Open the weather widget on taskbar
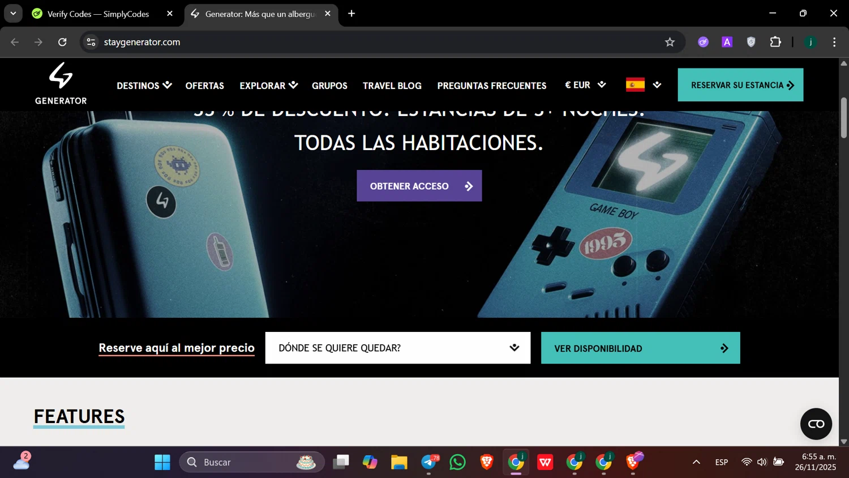This screenshot has width=849, height=478. click(22, 462)
